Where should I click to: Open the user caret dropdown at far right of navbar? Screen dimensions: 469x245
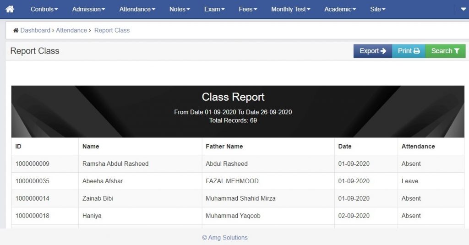click(x=464, y=9)
